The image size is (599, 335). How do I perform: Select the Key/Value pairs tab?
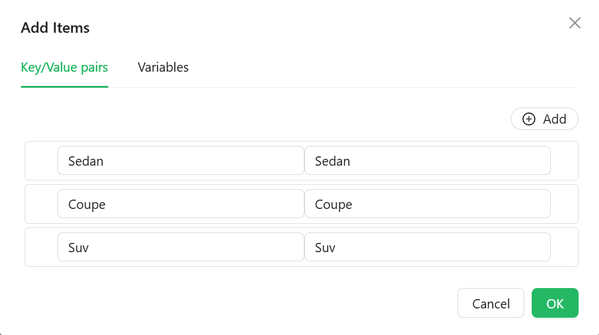tap(64, 67)
